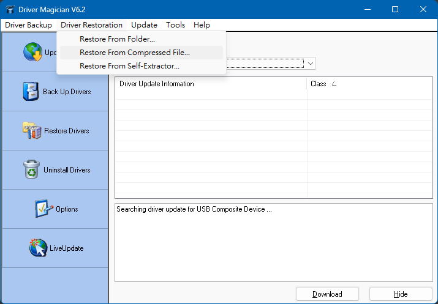Expand the dropdown arrow above driver list

pyautogui.click(x=311, y=64)
